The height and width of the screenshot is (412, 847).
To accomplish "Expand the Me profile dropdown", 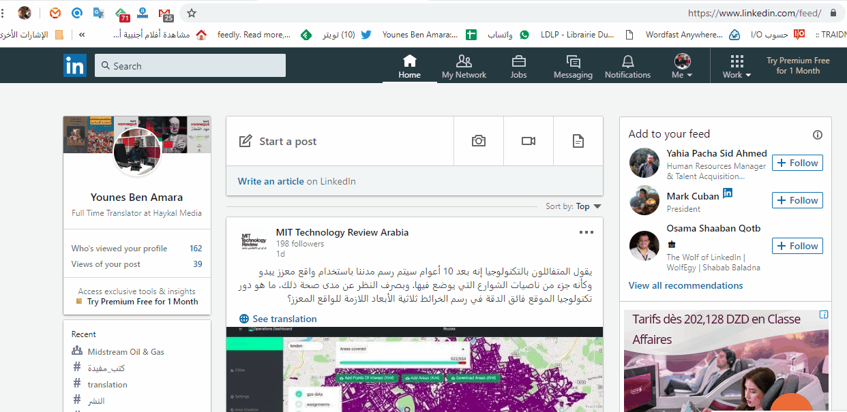I will coord(682,66).
